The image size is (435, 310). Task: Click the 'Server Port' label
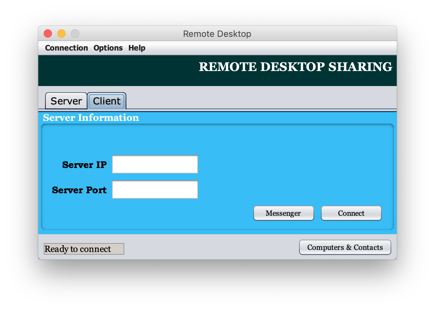tap(79, 190)
